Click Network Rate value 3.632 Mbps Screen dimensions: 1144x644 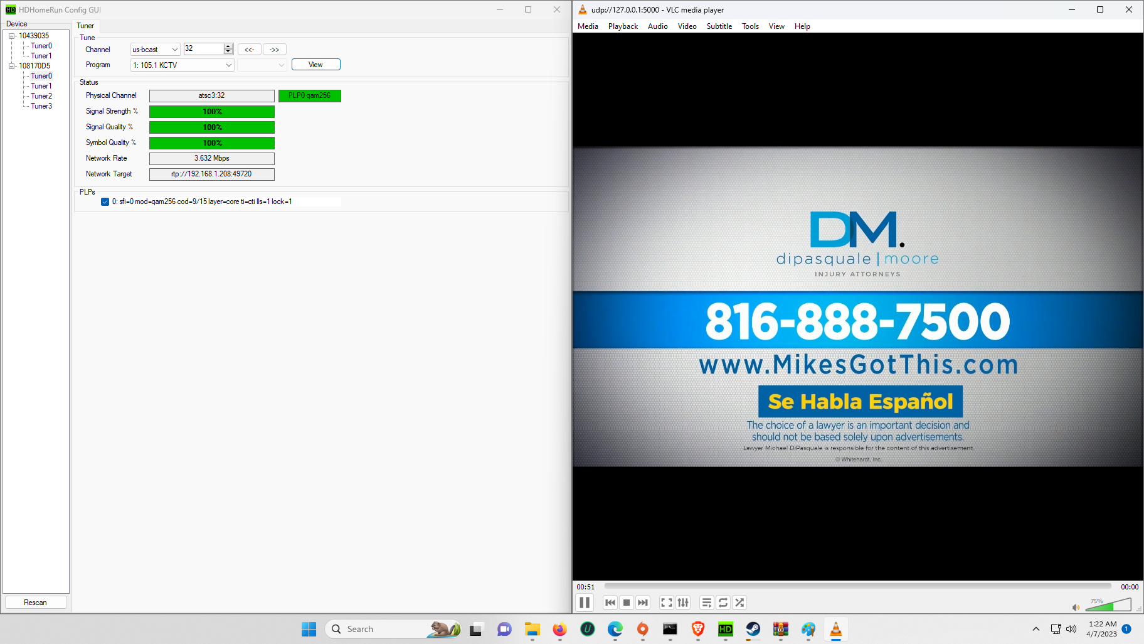tap(212, 159)
